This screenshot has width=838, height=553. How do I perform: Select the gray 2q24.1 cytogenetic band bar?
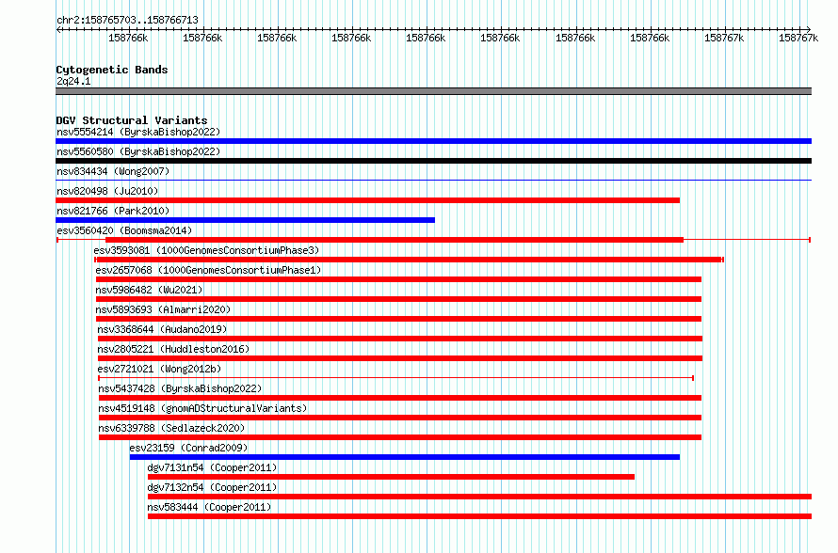433,91
